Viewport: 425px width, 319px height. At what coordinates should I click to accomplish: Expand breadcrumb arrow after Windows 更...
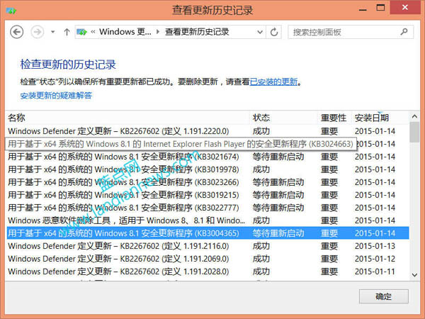pos(158,32)
